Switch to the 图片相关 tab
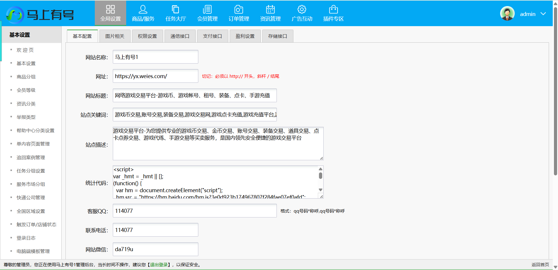This screenshot has width=558, height=270. coord(115,36)
